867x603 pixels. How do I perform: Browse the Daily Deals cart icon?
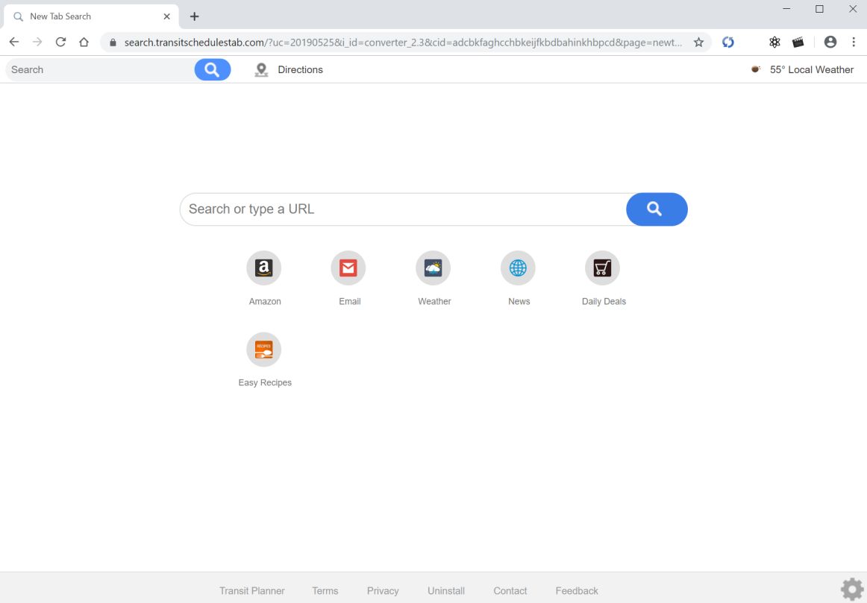603,267
